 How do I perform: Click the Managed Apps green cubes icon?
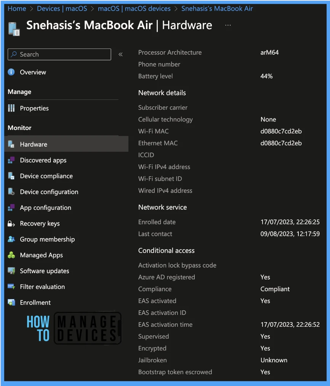(x=11, y=255)
